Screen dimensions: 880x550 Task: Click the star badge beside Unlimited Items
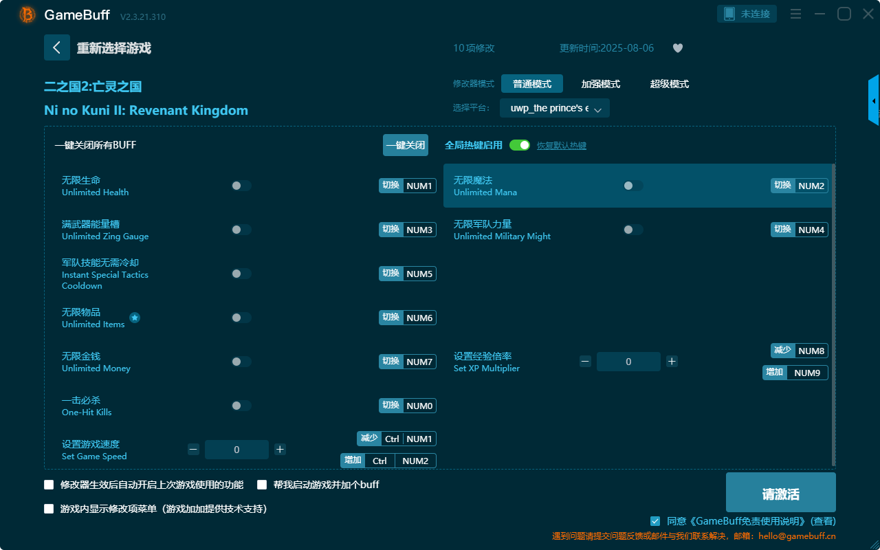pyautogui.click(x=135, y=318)
